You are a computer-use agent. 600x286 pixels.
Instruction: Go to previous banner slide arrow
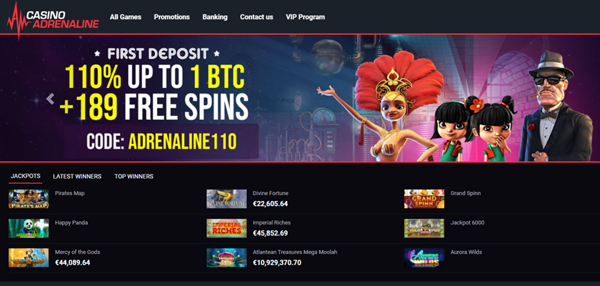(x=50, y=99)
